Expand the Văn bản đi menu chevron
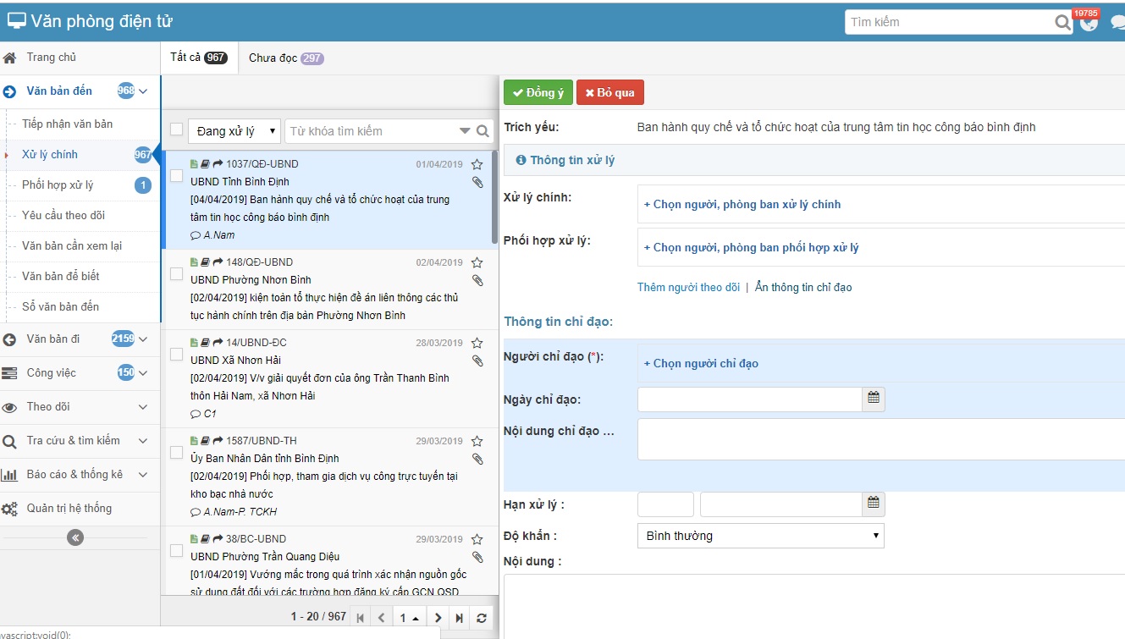1125x639 pixels. coord(143,339)
